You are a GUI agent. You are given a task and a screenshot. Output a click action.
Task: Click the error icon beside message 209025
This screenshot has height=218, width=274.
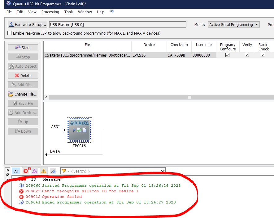[21, 191]
